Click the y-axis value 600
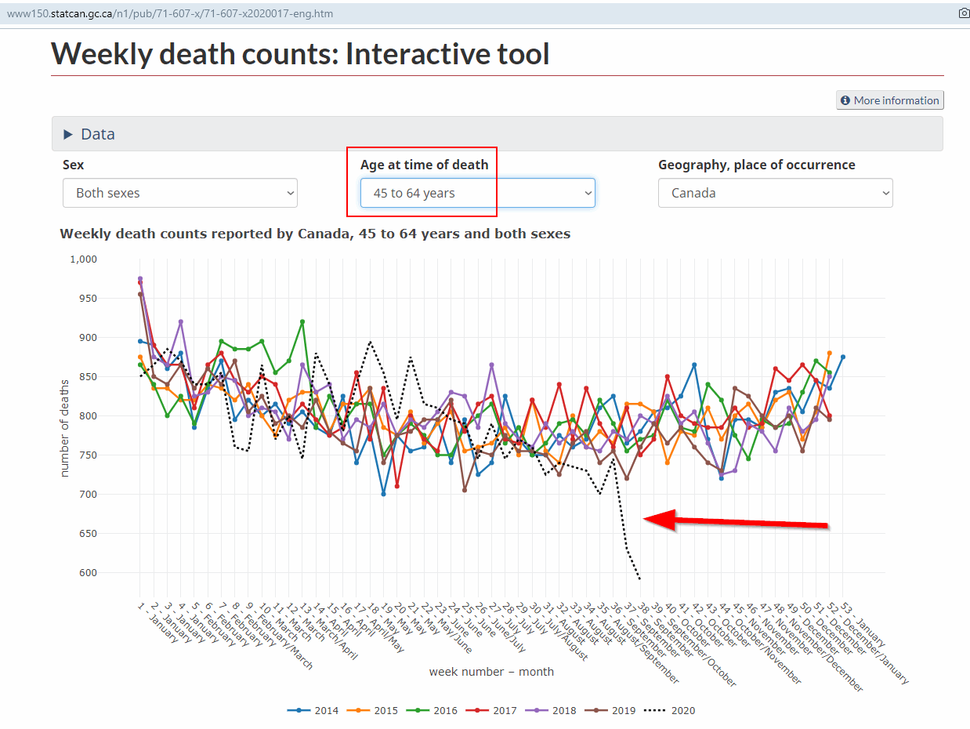The height and width of the screenshot is (729, 970). click(86, 572)
